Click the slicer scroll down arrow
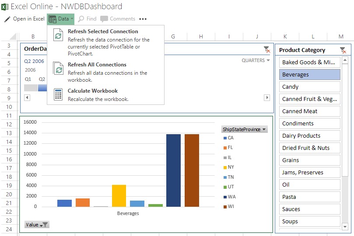This screenshot has width=354, height=236. tap(345, 227)
